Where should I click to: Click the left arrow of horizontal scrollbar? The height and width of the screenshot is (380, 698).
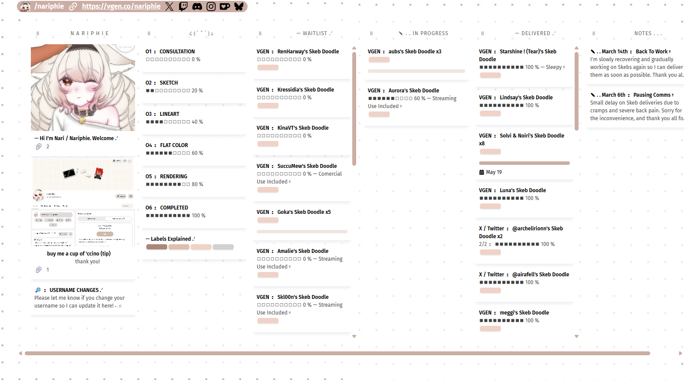pyautogui.click(x=20, y=353)
